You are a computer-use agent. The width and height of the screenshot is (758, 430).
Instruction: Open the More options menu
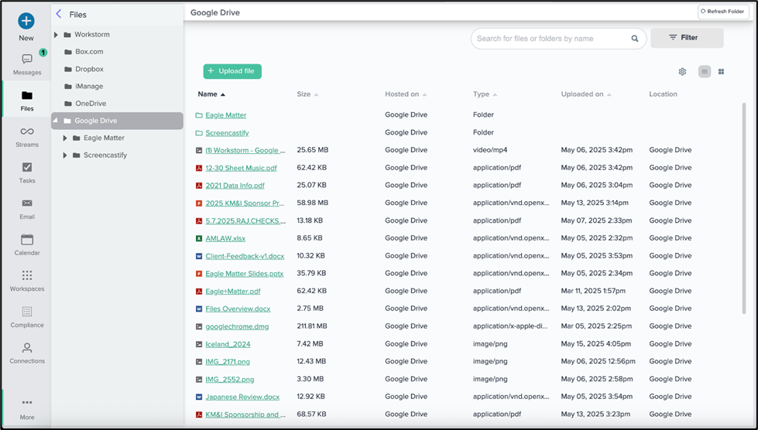[27, 409]
